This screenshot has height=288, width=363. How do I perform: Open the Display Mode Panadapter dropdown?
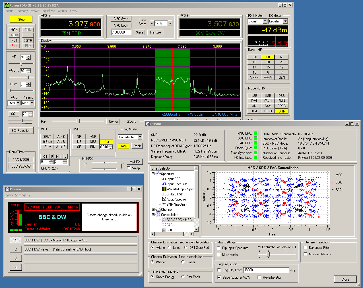tap(140, 137)
